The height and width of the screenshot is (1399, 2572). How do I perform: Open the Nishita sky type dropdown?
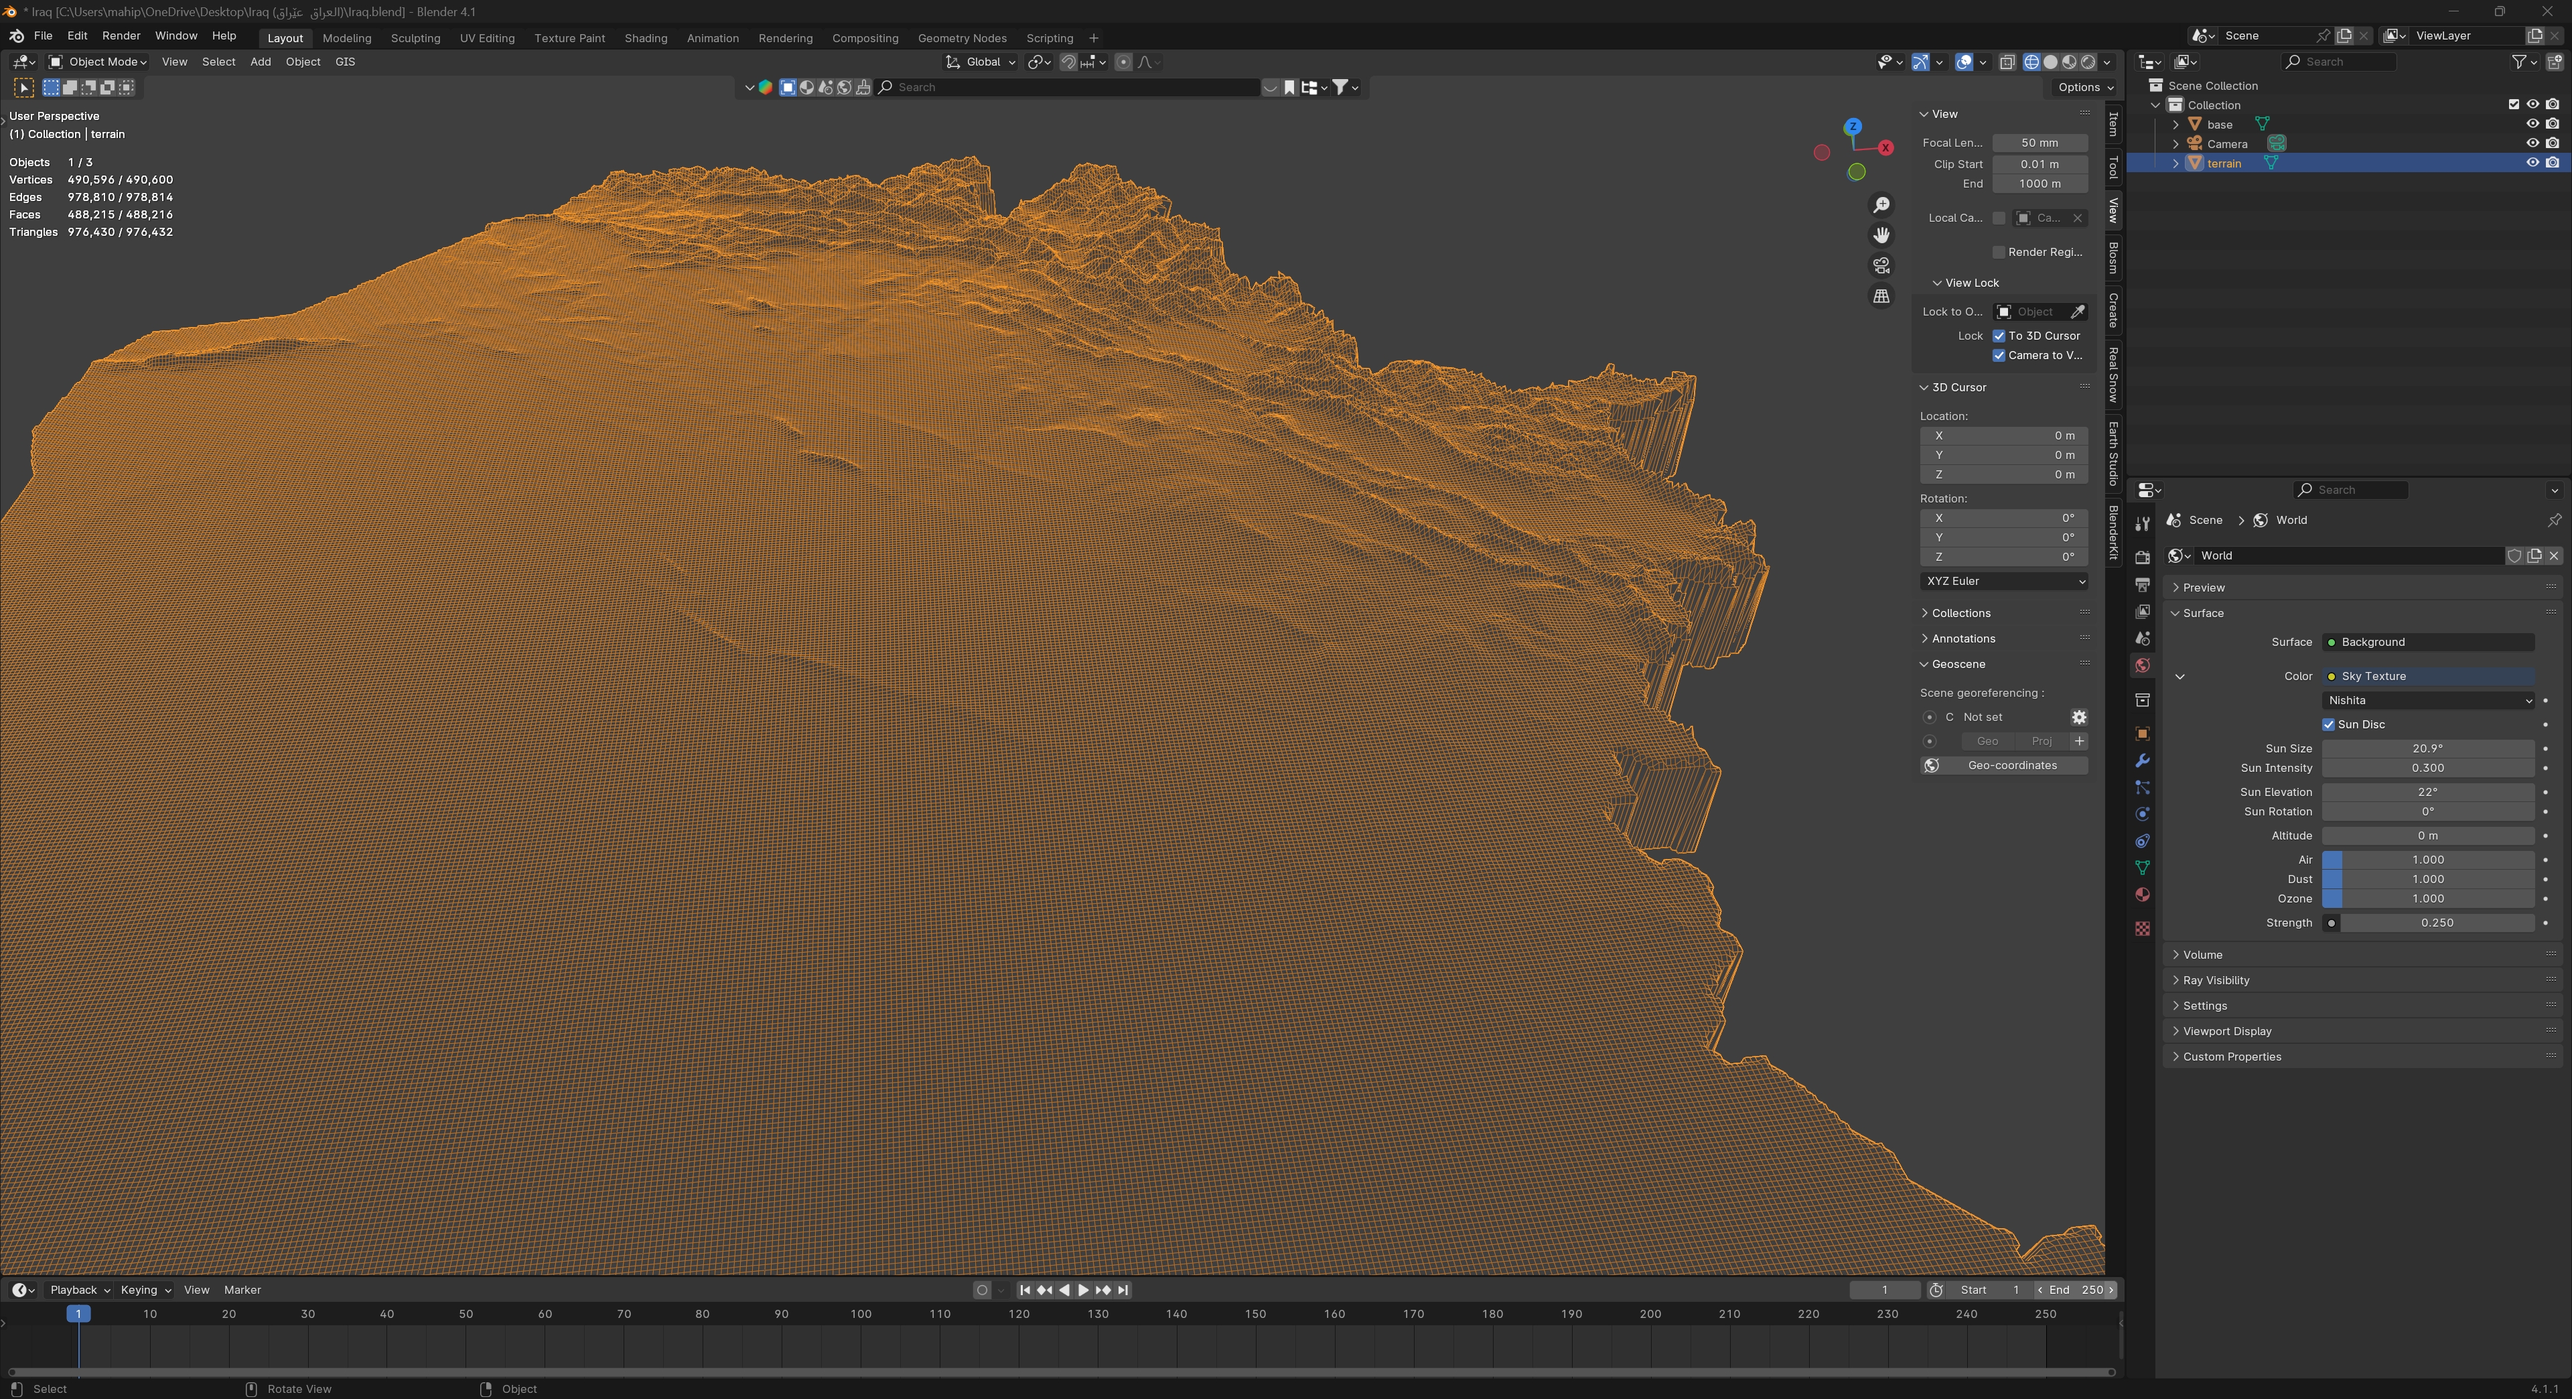[x=2427, y=700]
